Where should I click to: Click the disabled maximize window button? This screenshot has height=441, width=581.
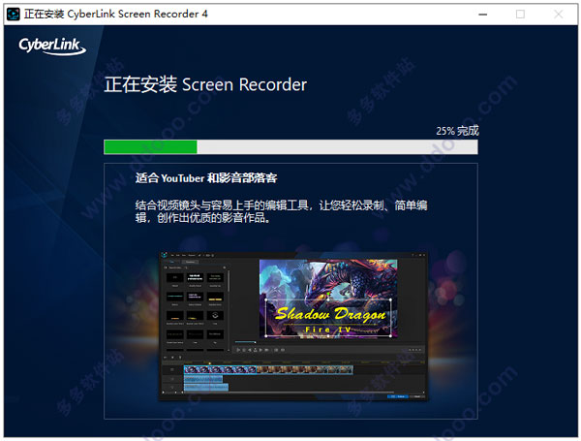(x=520, y=15)
